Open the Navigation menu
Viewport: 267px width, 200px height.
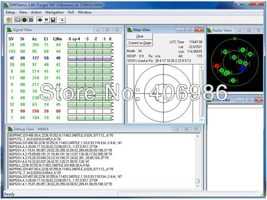(55, 12)
